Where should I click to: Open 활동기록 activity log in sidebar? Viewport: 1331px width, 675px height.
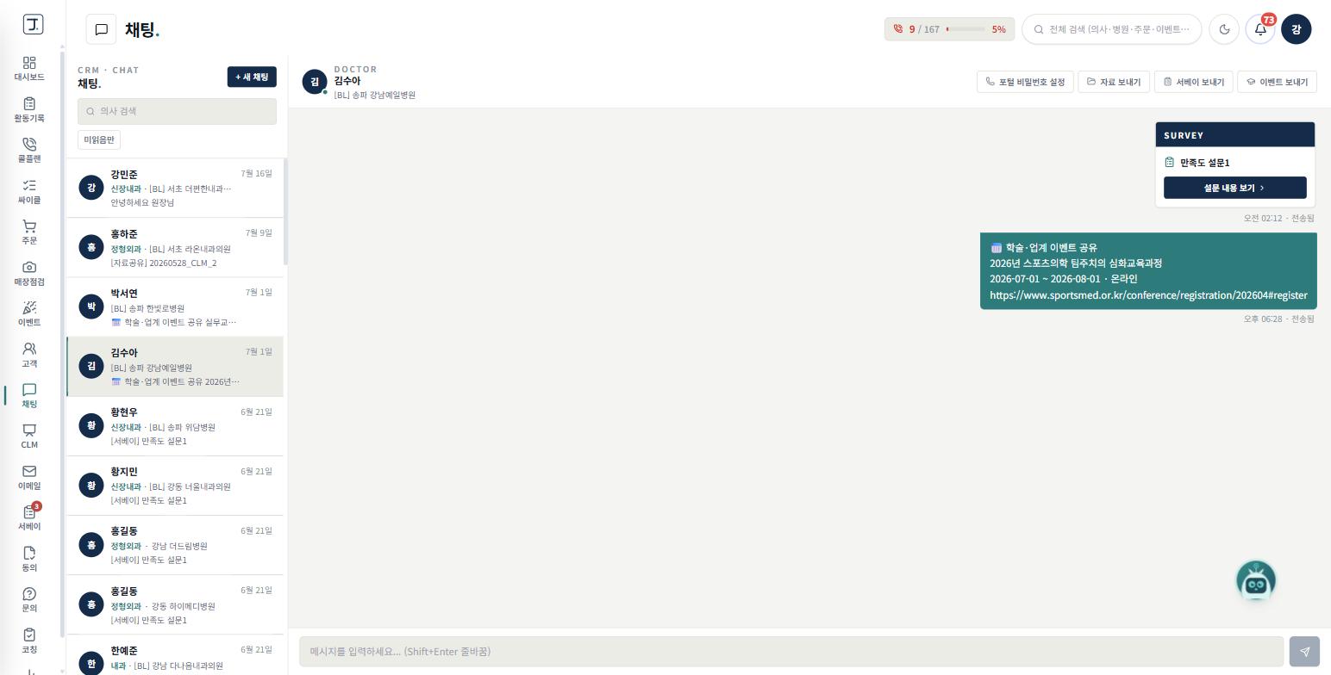coord(29,109)
